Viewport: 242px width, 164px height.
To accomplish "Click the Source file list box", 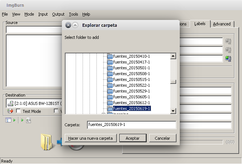I will (x=34, y=61).
